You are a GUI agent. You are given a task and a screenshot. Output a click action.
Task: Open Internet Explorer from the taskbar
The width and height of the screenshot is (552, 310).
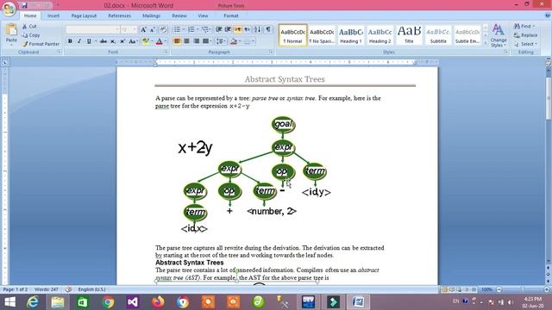(33, 302)
